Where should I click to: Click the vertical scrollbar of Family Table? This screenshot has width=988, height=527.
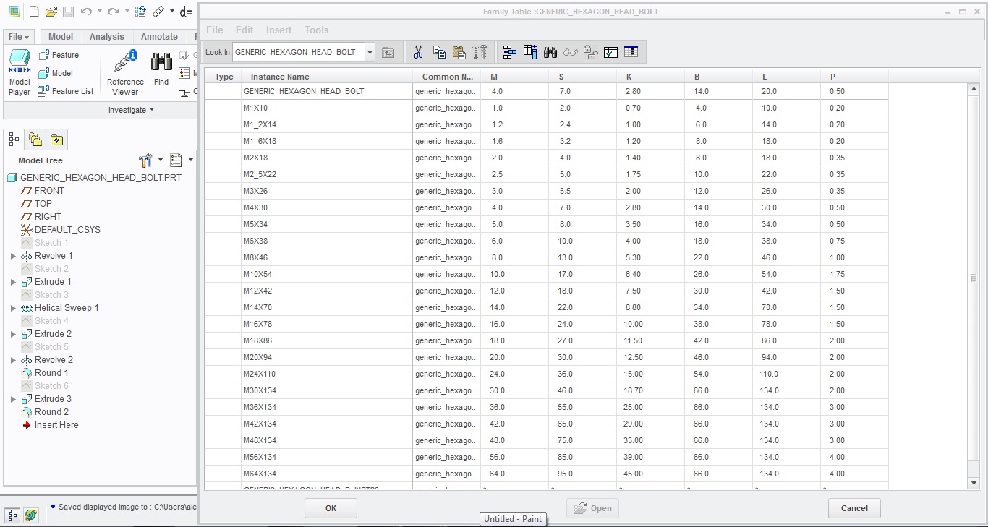pyautogui.click(x=974, y=278)
